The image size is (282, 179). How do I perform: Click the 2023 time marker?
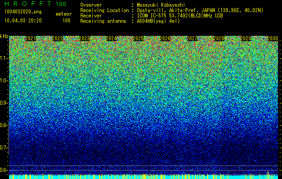pyautogui.click(x=84, y=38)
